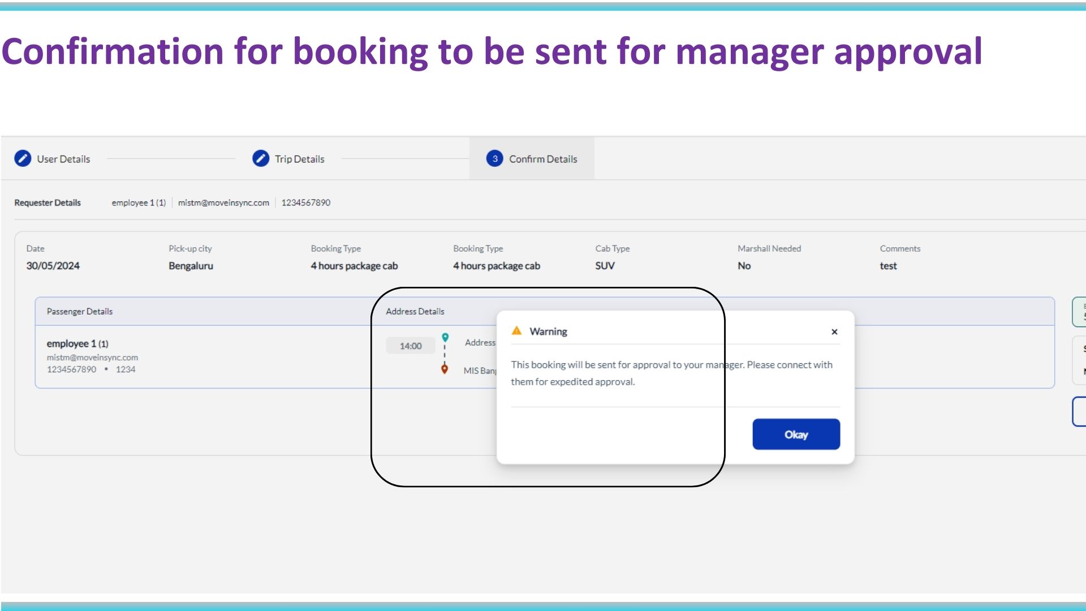Click the Trip Details pencil icon
Image resolution: width=1086 pixels, height=611 pixels.
261,159
